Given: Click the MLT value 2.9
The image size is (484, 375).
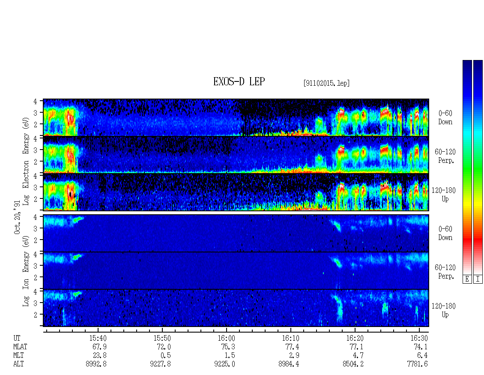Looking at the screenshot, I should tap(294, 356).
